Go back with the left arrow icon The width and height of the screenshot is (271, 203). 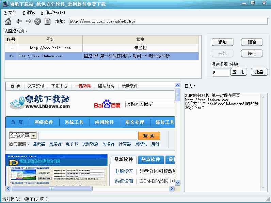pos(19,21)
